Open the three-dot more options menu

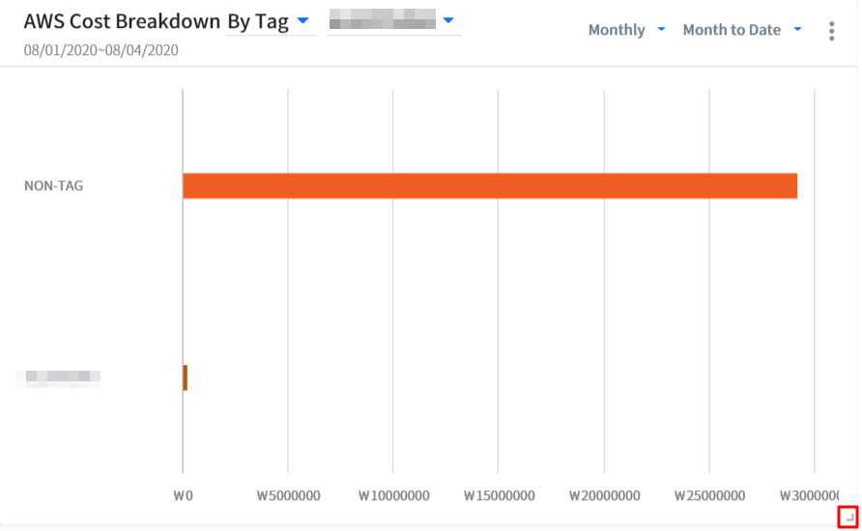[831, 31]
